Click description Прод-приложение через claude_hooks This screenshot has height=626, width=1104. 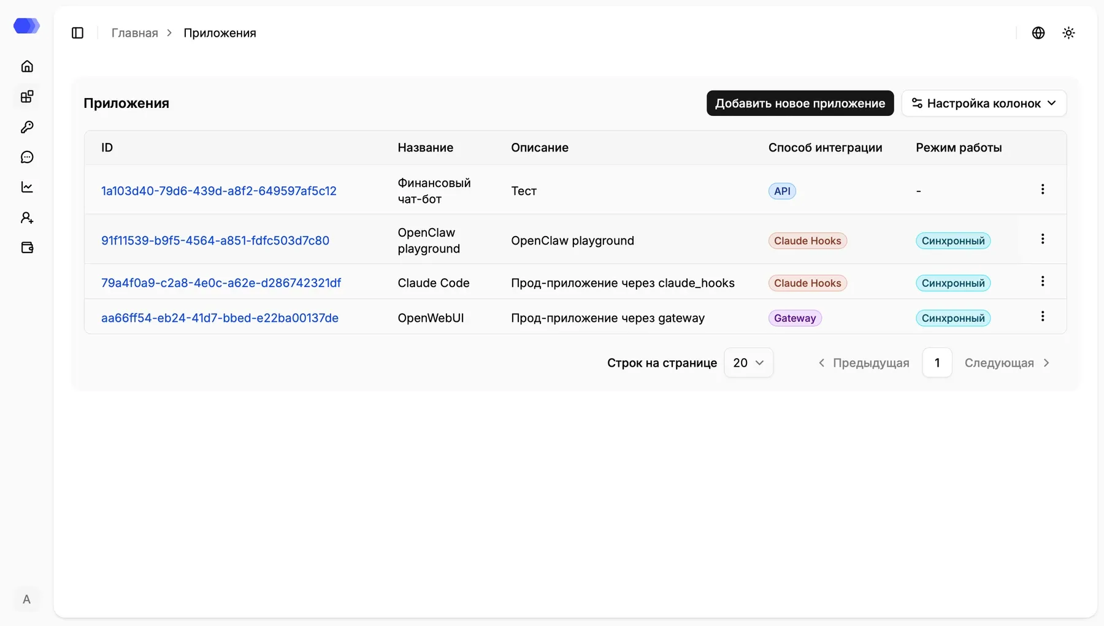click(x=623, y=283)
